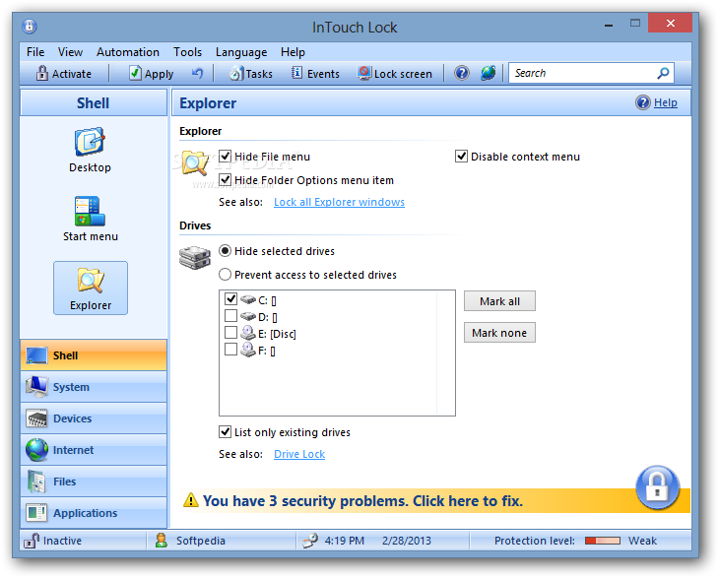Click the Weak protection level text
The width and height of the screenshot is (719, 578).
tap(642, 541)
